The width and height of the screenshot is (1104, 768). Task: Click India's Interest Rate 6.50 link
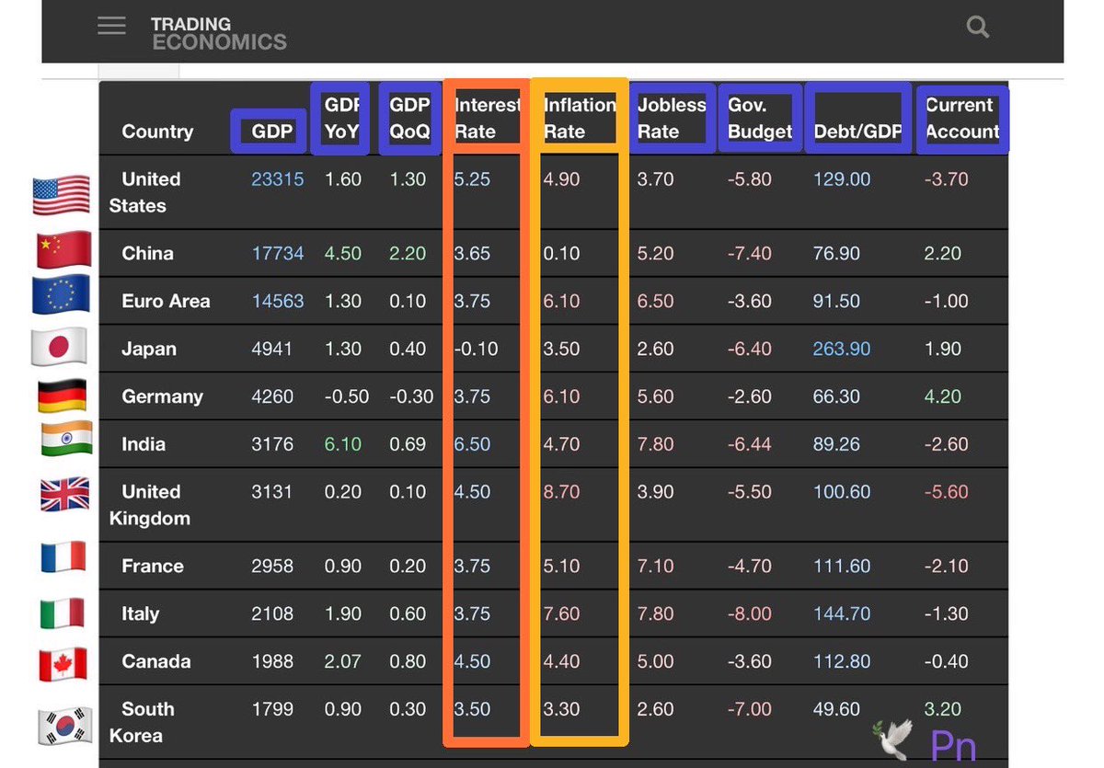click(x=472, y=444)
